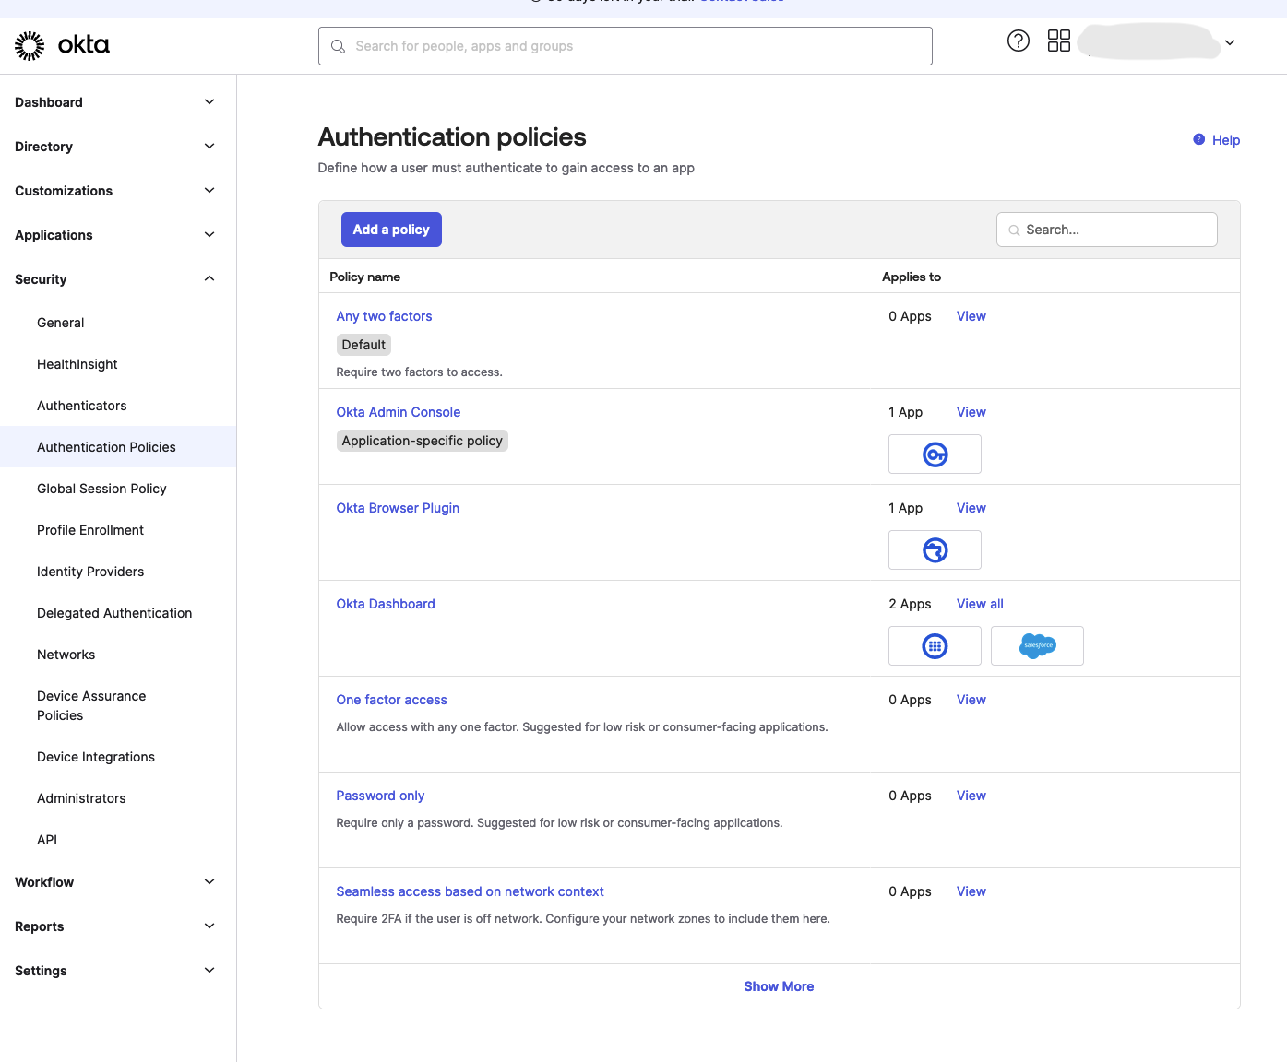This screenshot has width=1287, height=1062.
Task: Focus the people, apps and groups search field
Action: pos(626,46)
